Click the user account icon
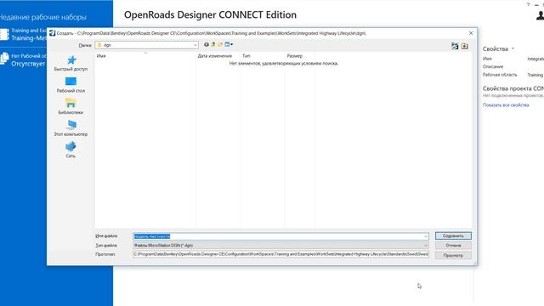This screenshot has width=544, height=306. 541,15
